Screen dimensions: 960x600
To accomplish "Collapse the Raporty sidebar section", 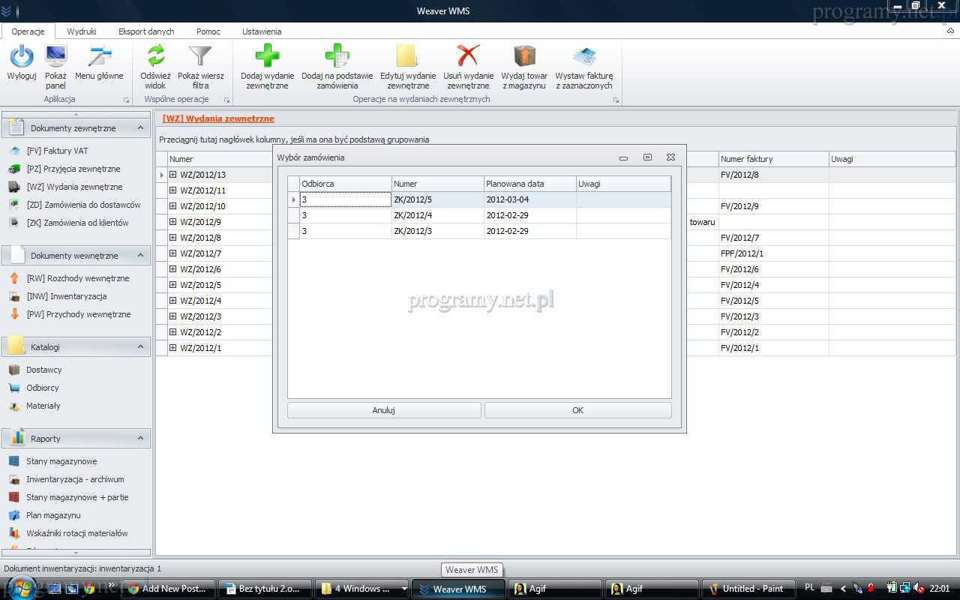I will 140,439.
